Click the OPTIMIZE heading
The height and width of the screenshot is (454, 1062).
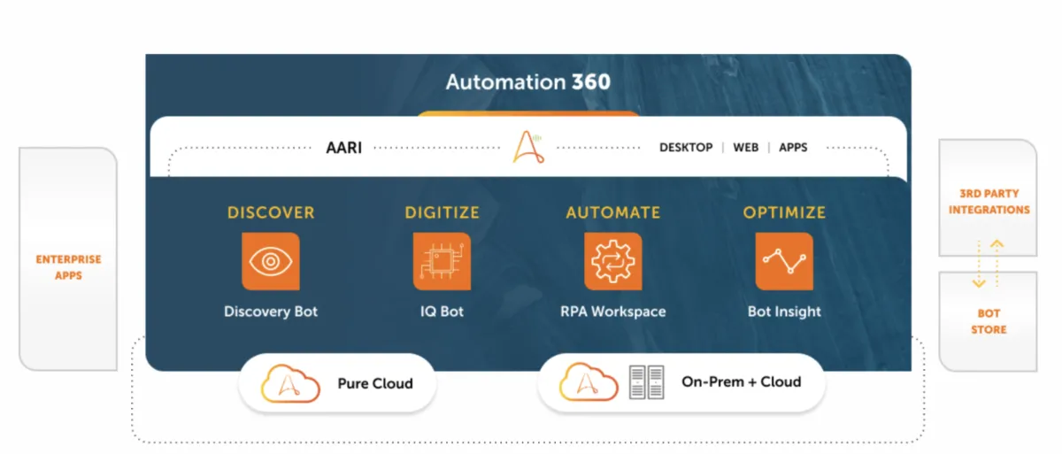pyautogui.click(x=784, y=212)
